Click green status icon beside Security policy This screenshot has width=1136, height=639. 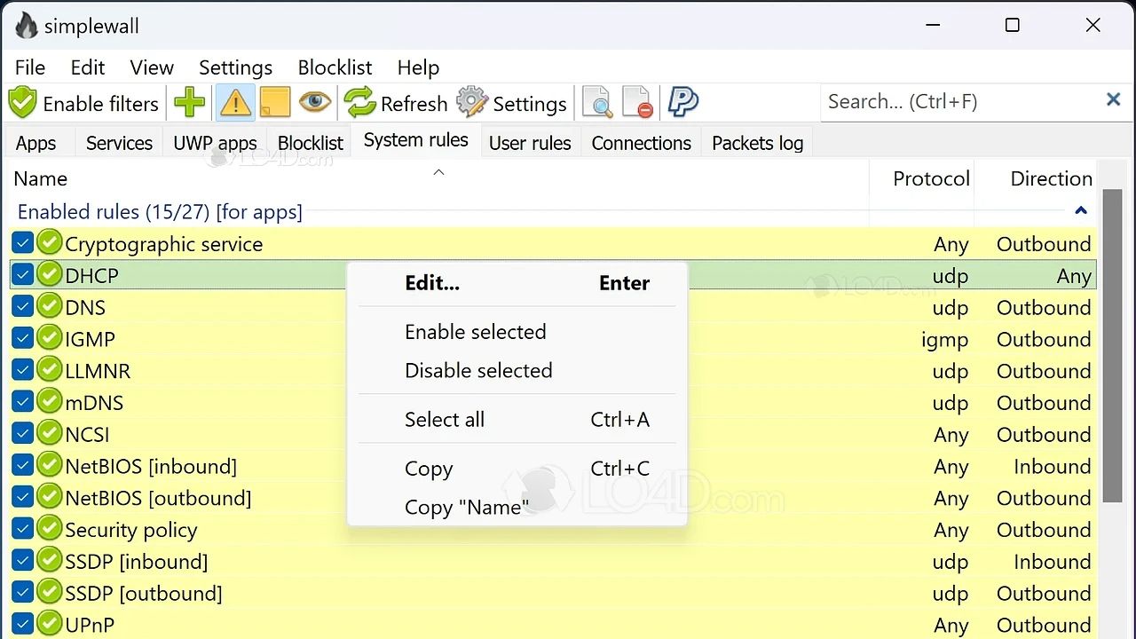point(50,530)
